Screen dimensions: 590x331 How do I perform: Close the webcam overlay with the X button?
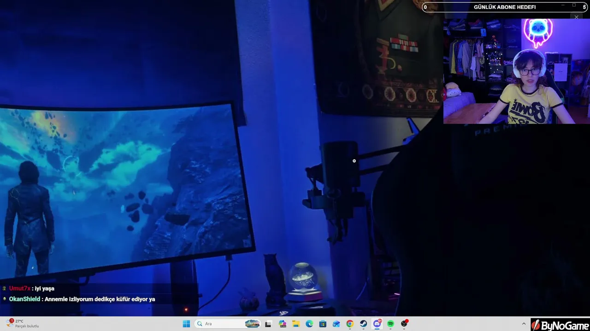(576, 17)
